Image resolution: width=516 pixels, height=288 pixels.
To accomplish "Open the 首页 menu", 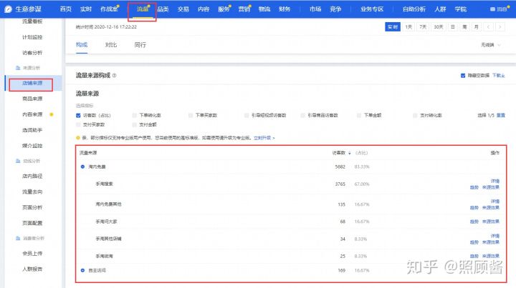I will pyautogui.click(x=65, y=9).
